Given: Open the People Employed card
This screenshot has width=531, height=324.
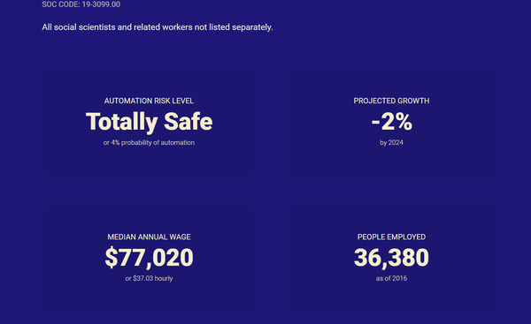Looking at the screenshot, I should coord(391,259).
